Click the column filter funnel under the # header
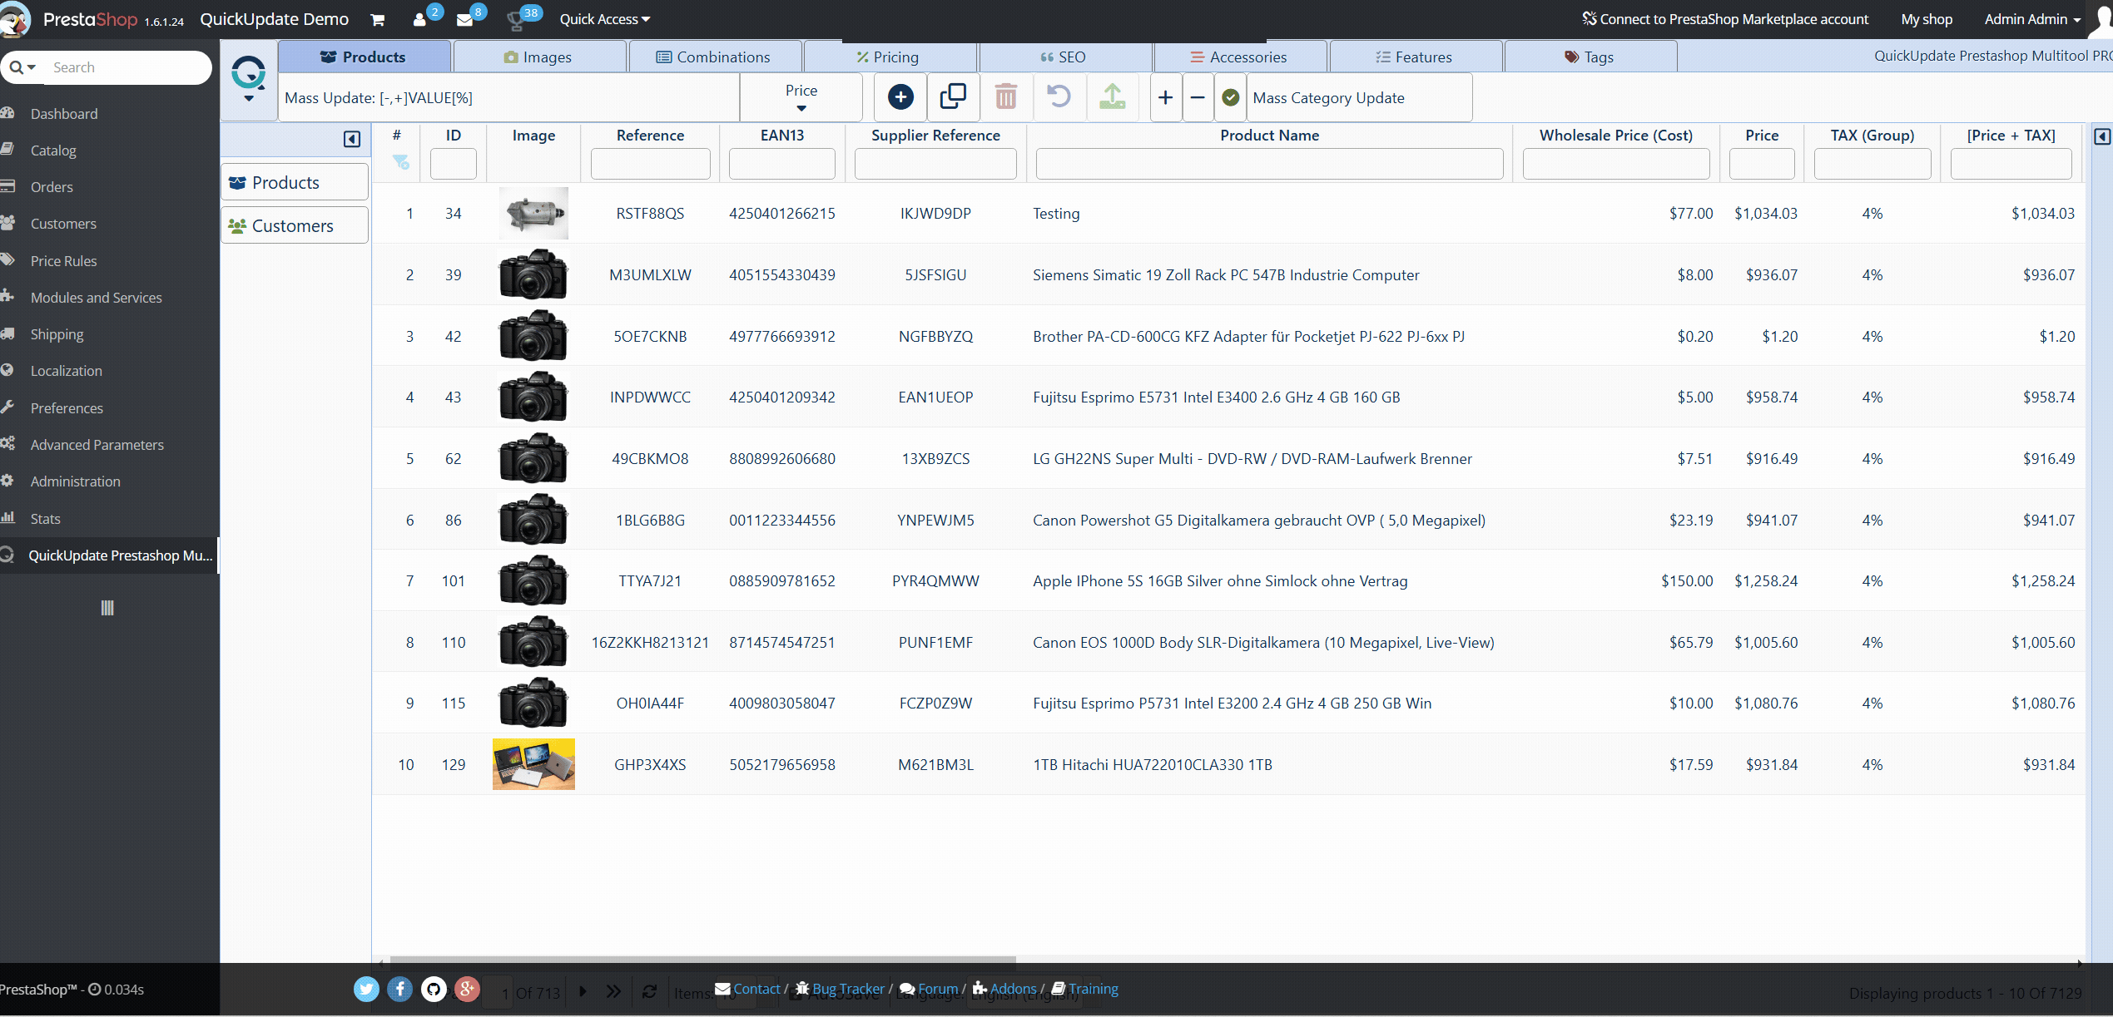 pyautogui.click(x=402, y=163)
